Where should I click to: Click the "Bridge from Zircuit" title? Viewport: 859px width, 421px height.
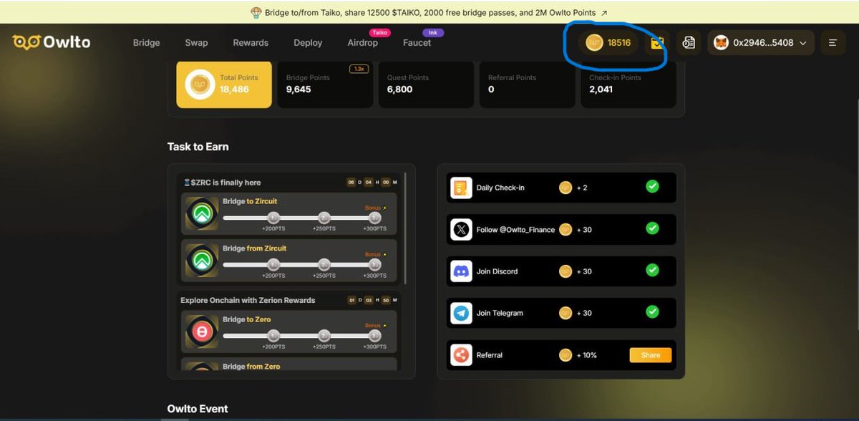254,248
